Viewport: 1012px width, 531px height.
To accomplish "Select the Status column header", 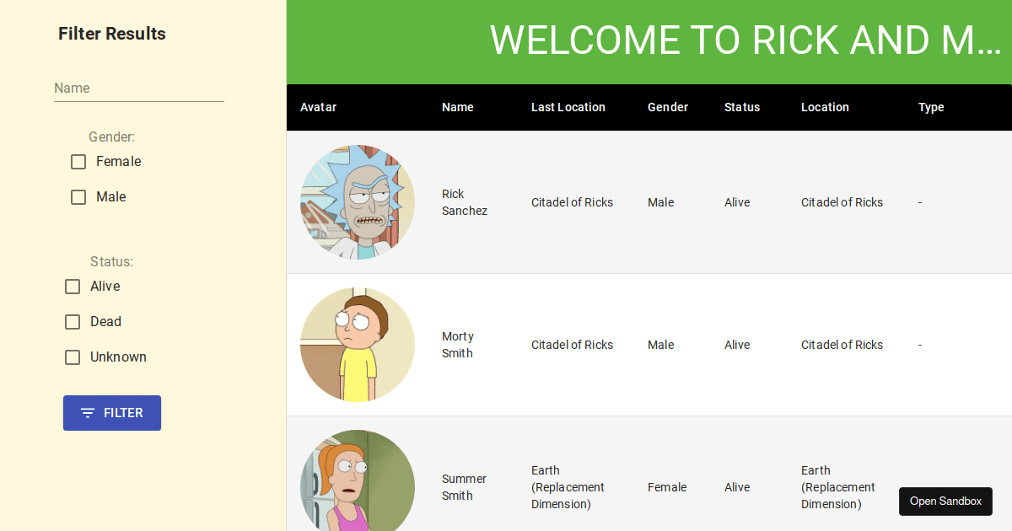I will point(742,107).
